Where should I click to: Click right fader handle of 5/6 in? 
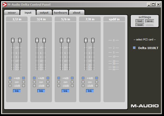[x=68, y=40]
